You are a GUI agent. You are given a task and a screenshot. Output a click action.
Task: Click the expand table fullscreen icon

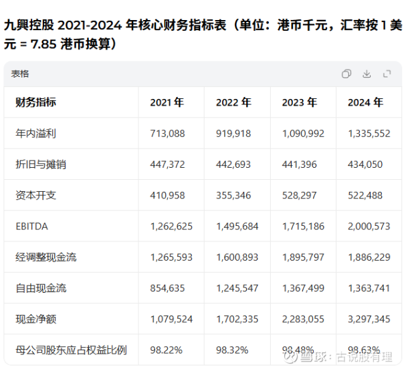[387, 74]
